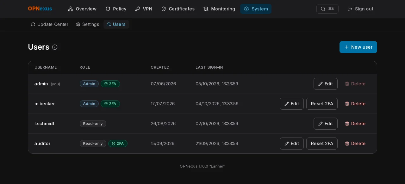
Task: Edit the admin user
Action: pos(325,84)
